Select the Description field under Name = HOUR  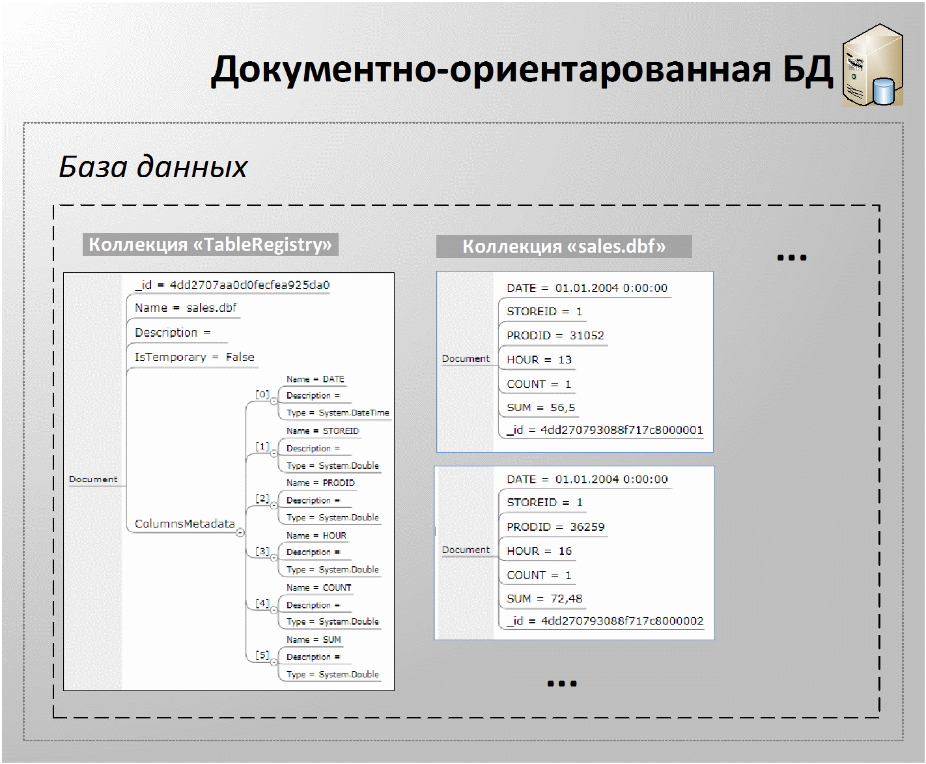pos(313,552)
